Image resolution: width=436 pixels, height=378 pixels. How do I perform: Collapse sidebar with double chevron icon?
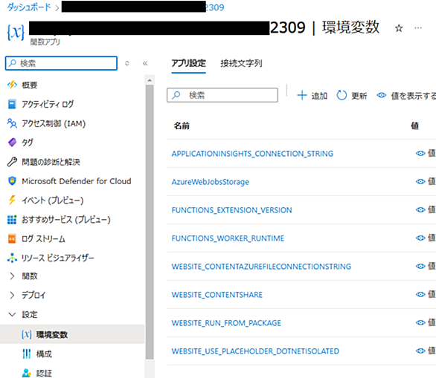pos(145,63)
